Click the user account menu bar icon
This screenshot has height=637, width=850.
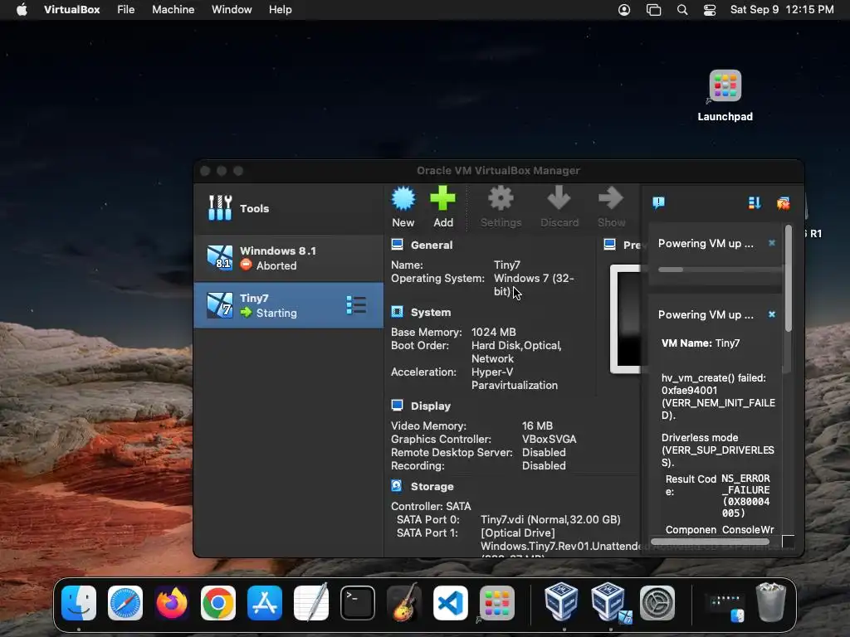[624, 10]
